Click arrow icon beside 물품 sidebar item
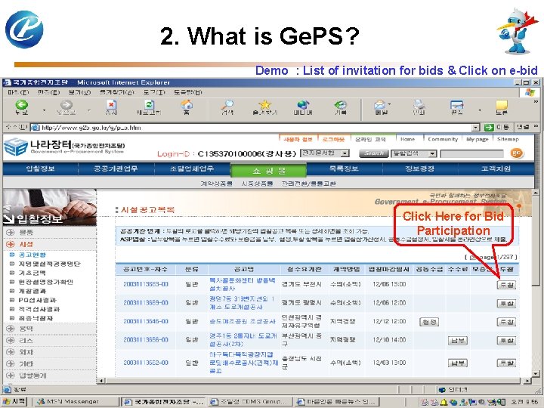The image size is (544, 408). 10,232
